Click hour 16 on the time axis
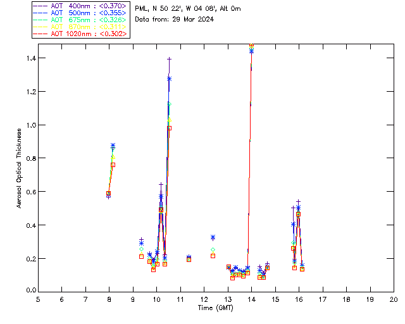This screenshot has height=324, width=405. pyautogui.click(x=299, y=299)
